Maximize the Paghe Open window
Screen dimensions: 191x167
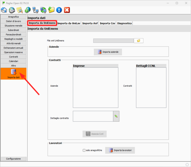tap(177, 3)
